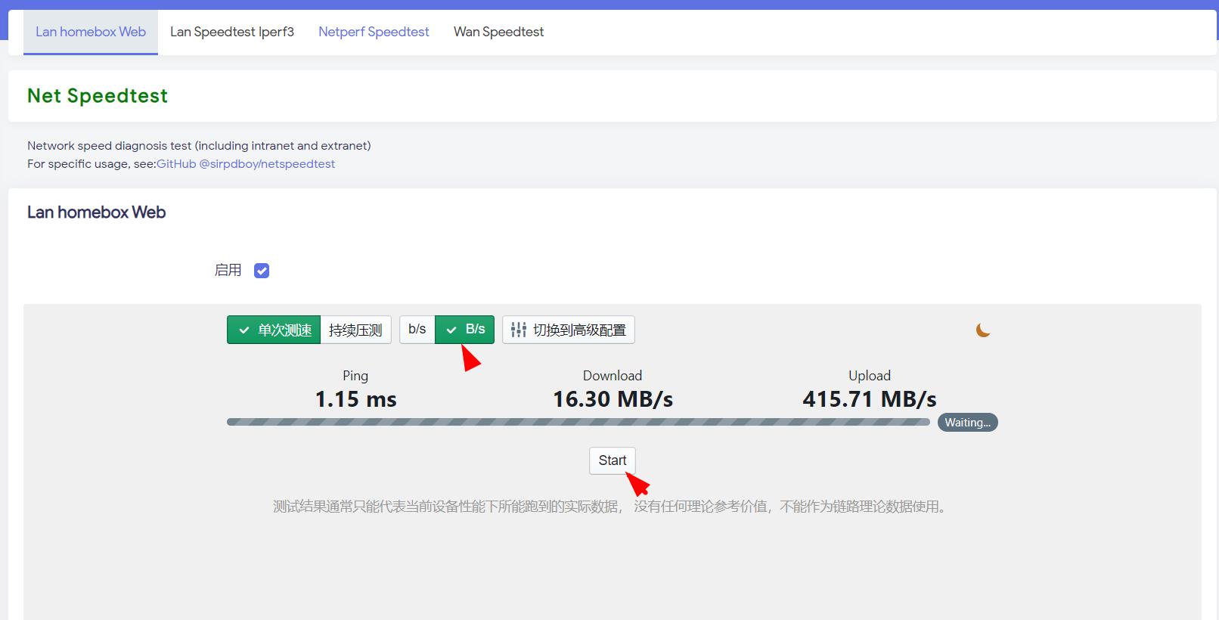This screenshot has width=1219, height=620.
Task: Click the Download label
Action: click(x=613, y=376)
